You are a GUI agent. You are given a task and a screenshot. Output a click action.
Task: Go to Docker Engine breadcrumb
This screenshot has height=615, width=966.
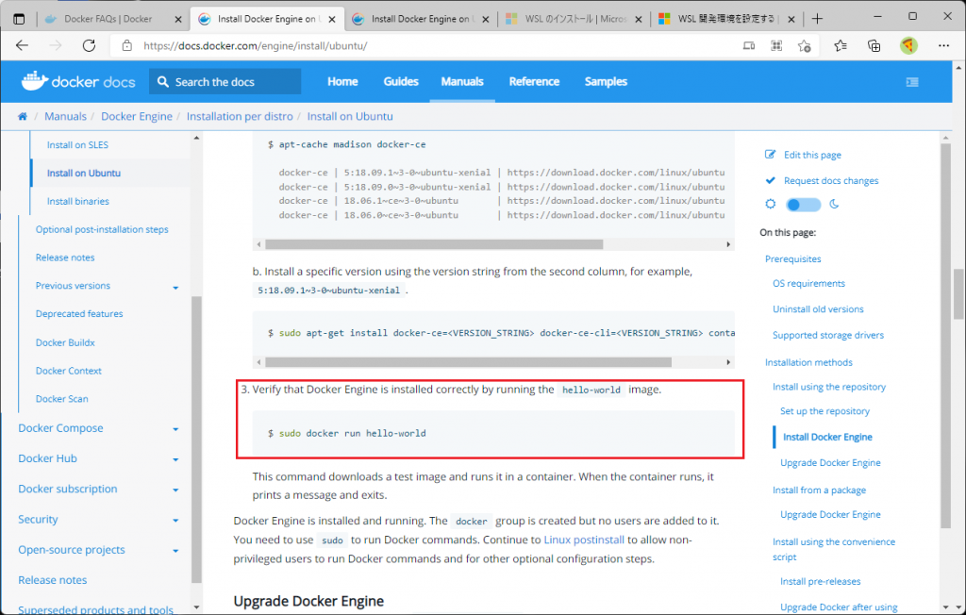pyautogui.click(x=137, y=116)
